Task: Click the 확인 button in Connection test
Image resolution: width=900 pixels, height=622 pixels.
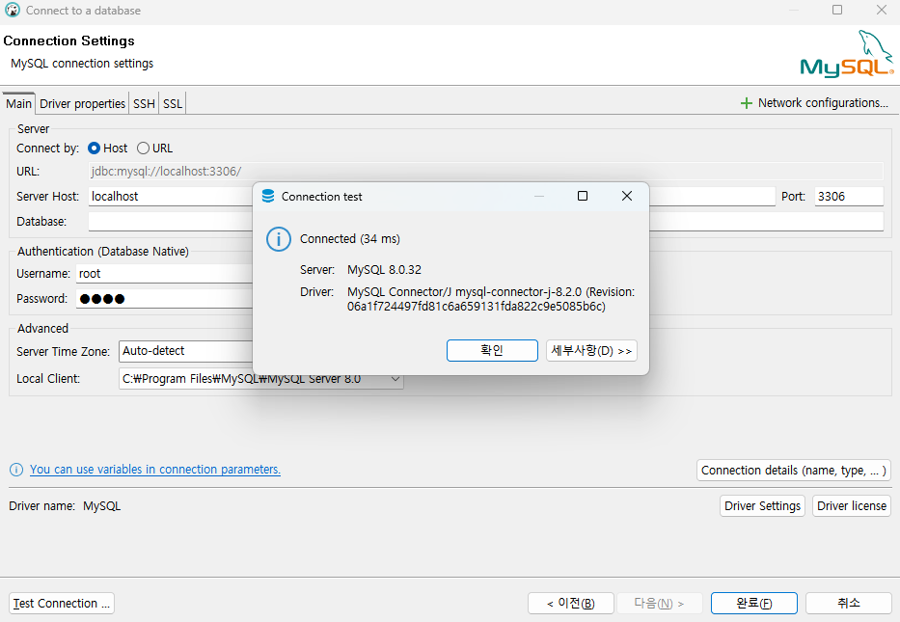Action: pyautogui.click(x=492, y=351)
